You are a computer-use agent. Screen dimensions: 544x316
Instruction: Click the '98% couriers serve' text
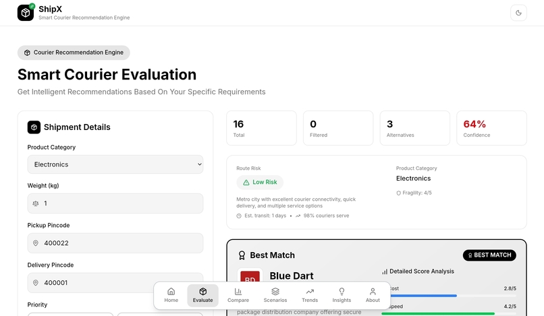pyautogui.click(x=327, y=216)
